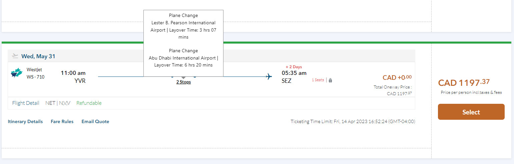Click the Refundable label
Image resolution: width=514 pixels, height=164 pixels.
click(89, 103)
